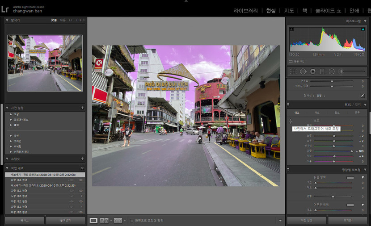Expand the 그레인 preset group
The height and width of the screenshot is (226, 371).
pos(11,141)
